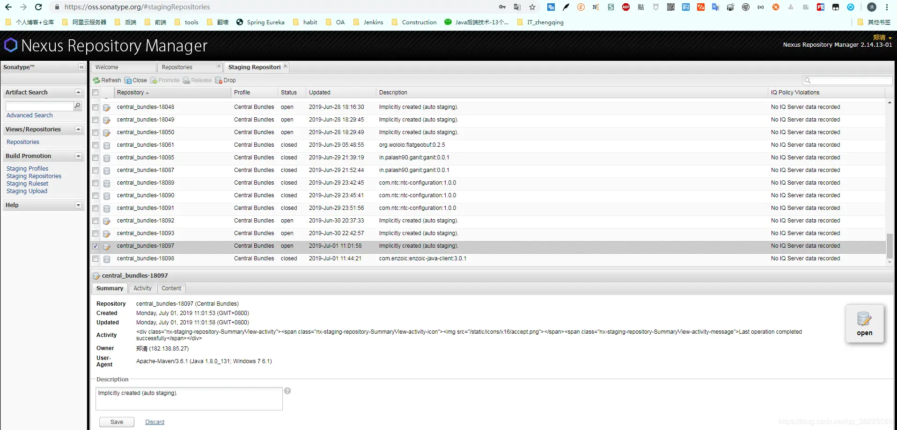Open the browser three-dot menu
Screen dimensions: 897x430
point(887,7)
